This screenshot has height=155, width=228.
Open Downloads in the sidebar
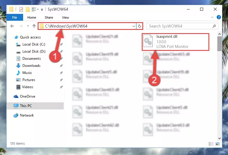[28, 66]
